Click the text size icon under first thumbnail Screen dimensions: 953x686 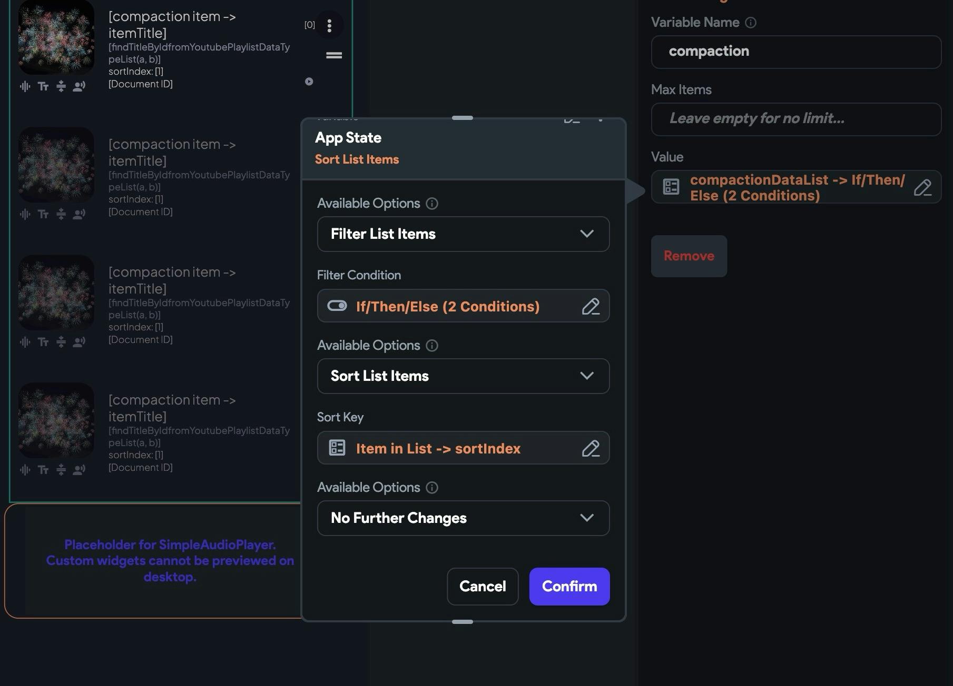coord(43,86)
